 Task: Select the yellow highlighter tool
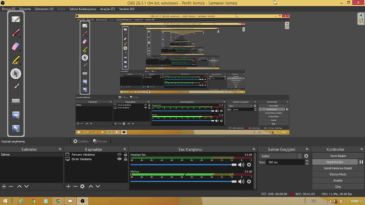[x=15, y=60]
